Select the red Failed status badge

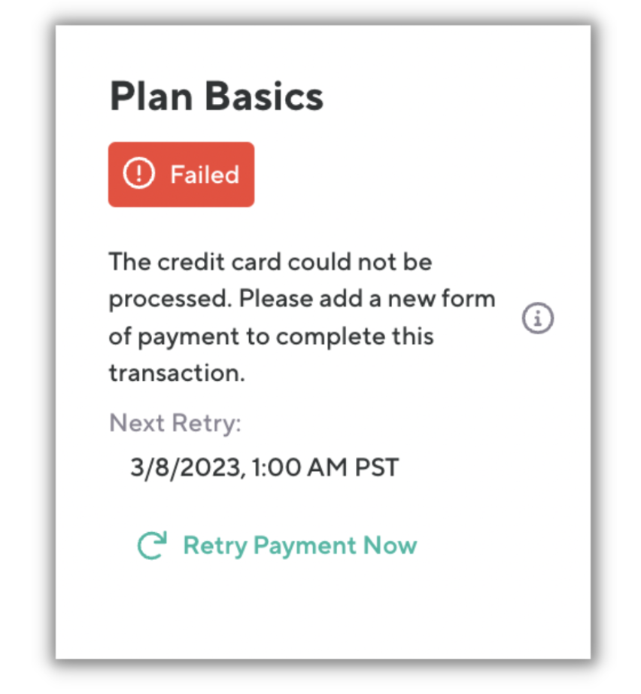click(181, 175)
